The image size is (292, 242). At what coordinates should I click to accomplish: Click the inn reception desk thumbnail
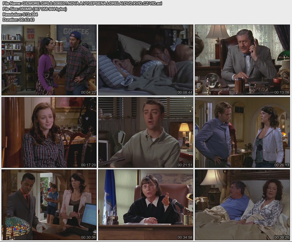point(49,205)
